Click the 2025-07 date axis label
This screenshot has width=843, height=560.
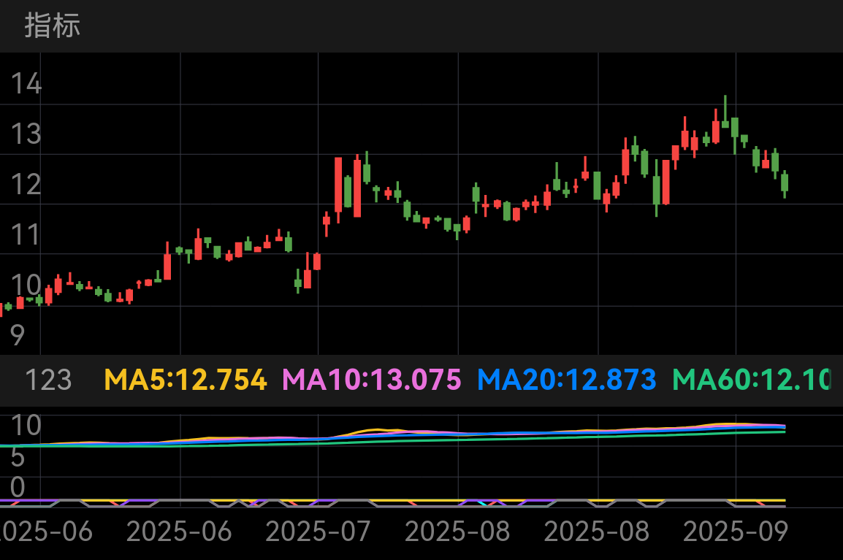[318, 532]
